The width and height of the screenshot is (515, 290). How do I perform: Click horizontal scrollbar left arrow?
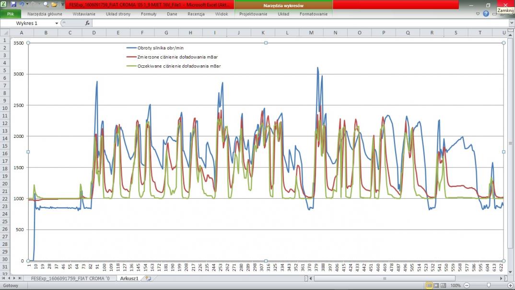(311, 278)
